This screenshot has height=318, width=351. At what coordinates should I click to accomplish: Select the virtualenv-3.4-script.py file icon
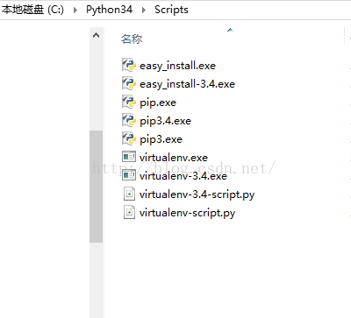tap(129, 194)
